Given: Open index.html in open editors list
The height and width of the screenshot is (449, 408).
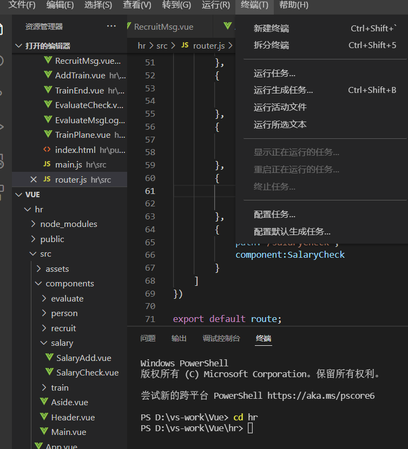Looking at the screenshot, I should click(x=75, y=150).
